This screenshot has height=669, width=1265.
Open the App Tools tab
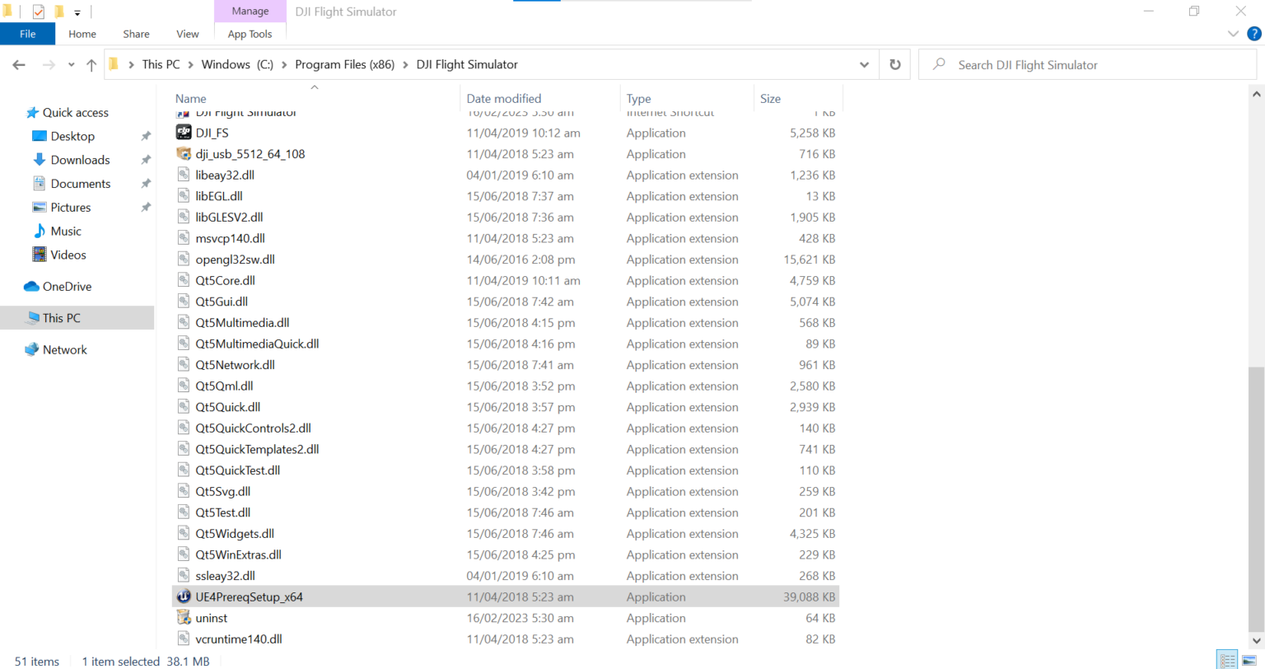coord(250,34)
